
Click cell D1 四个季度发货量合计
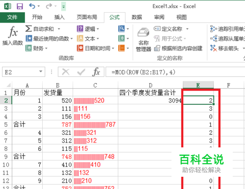(x=150, y=93)
